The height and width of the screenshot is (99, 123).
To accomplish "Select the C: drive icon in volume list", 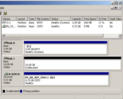I will tap(4, 22).
